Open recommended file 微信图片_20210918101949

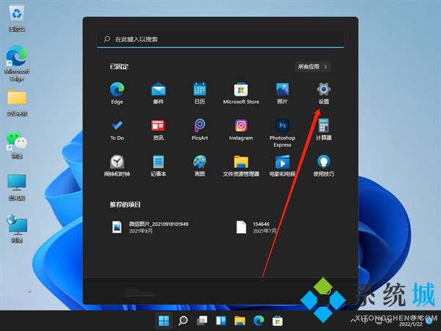pos(150,227)
